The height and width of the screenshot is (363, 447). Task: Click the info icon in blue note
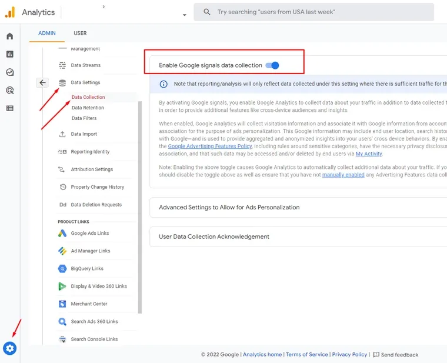[164, 84]
